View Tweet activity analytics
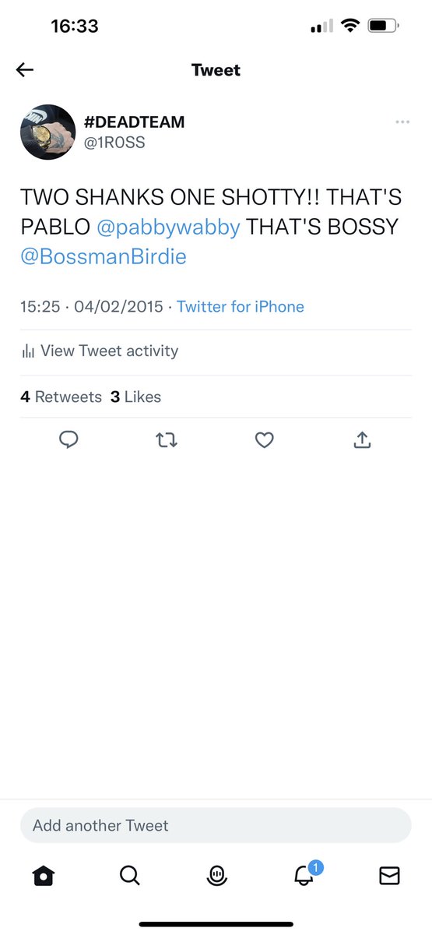Image resolution: width=432 pixels, height=935 pixels. (100, 351)
